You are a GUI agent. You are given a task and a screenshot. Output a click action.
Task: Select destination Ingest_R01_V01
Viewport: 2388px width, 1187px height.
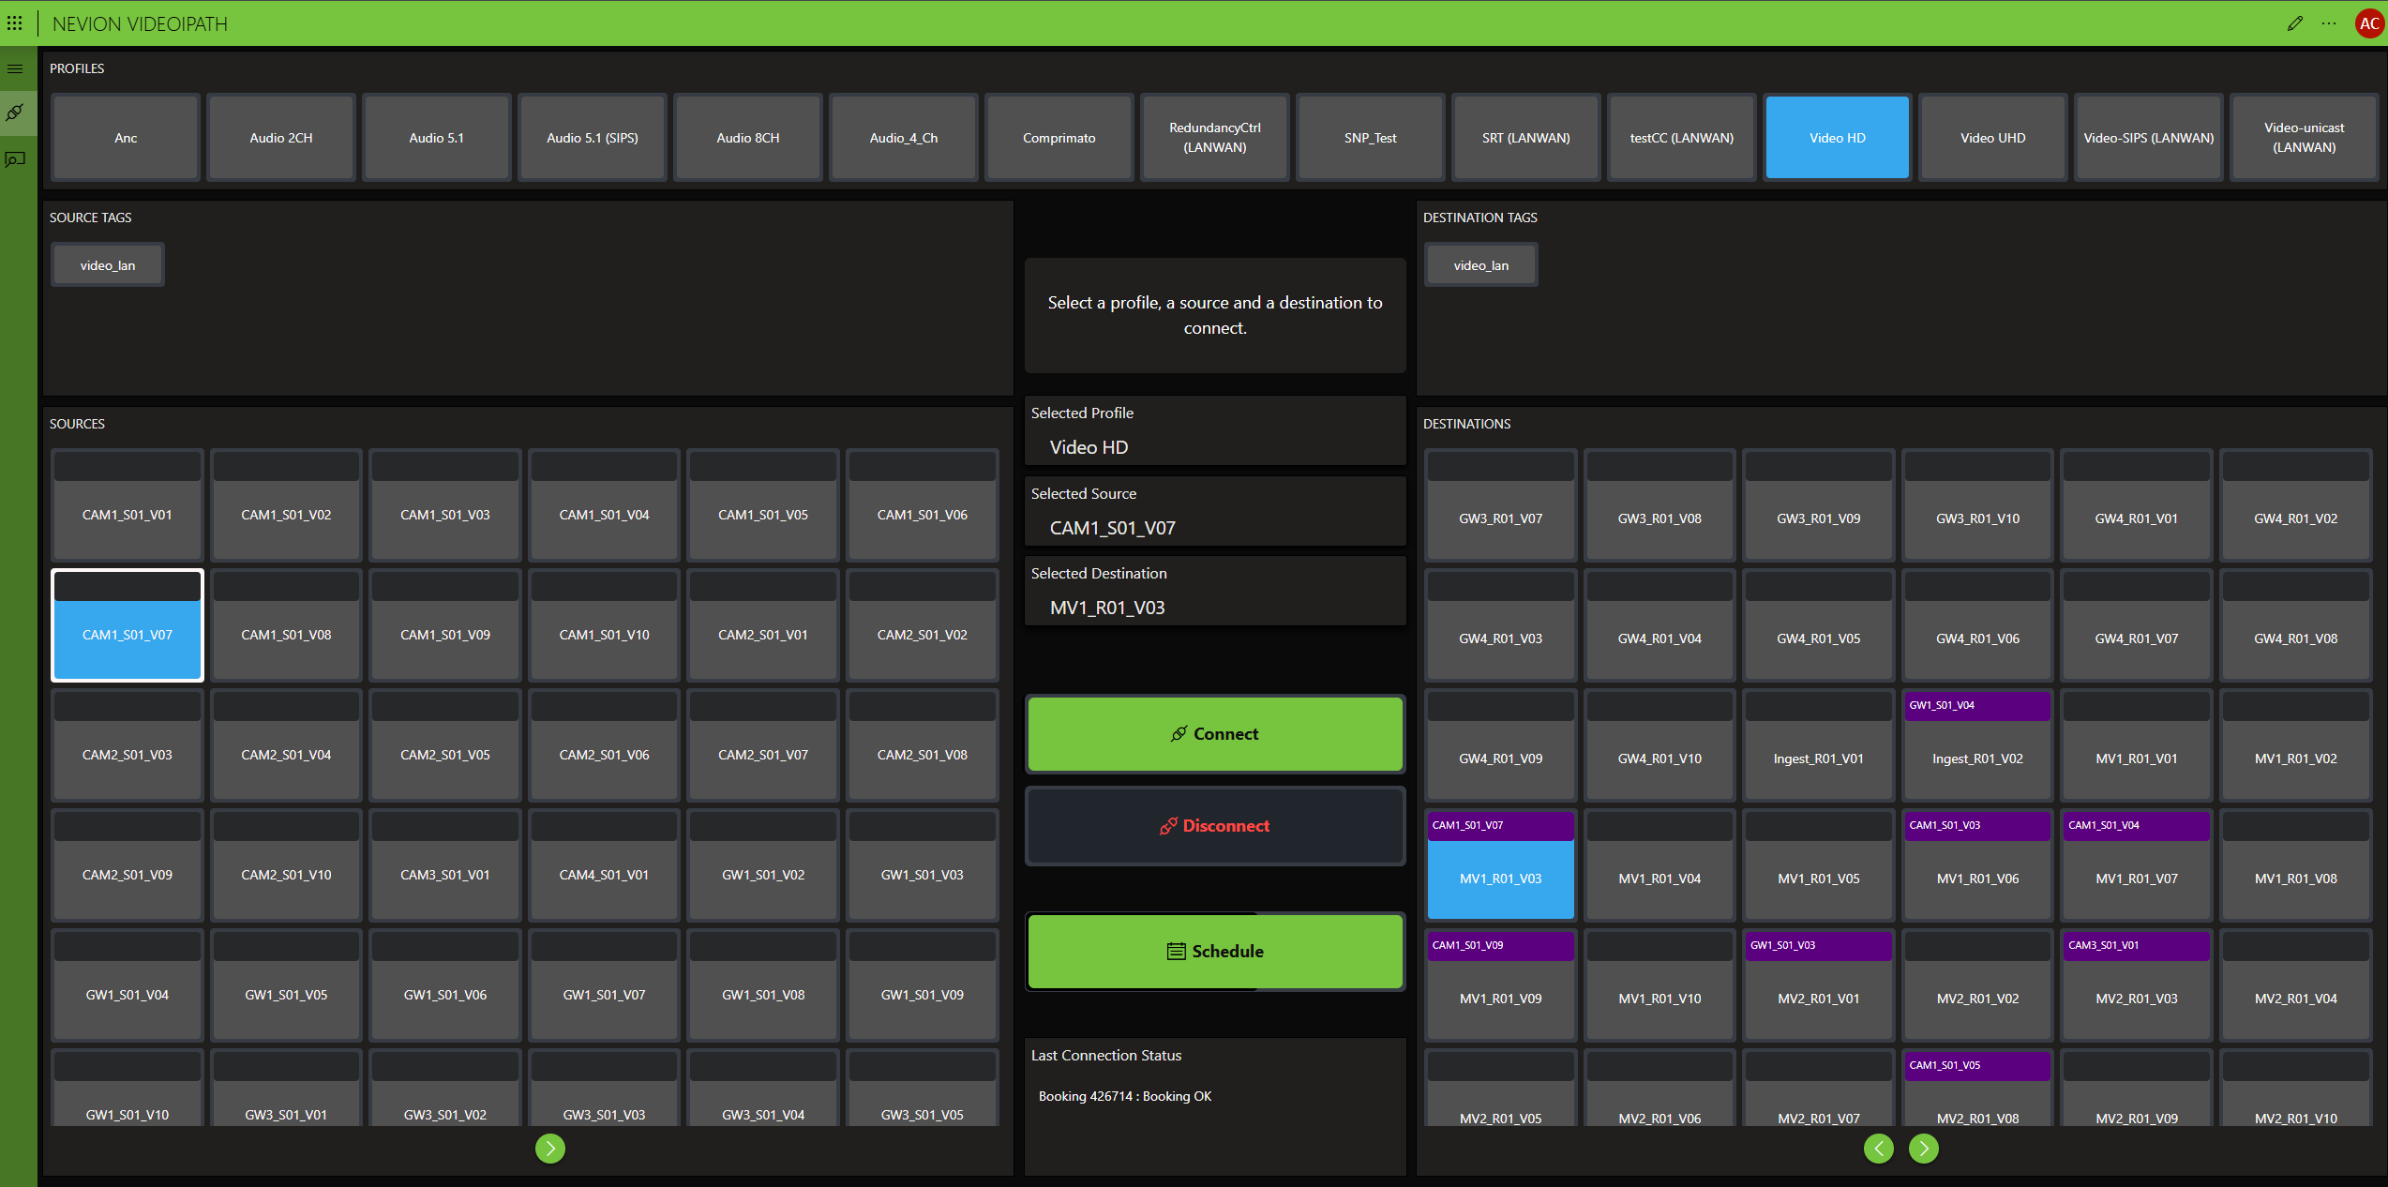click(x=1819, y=744)
